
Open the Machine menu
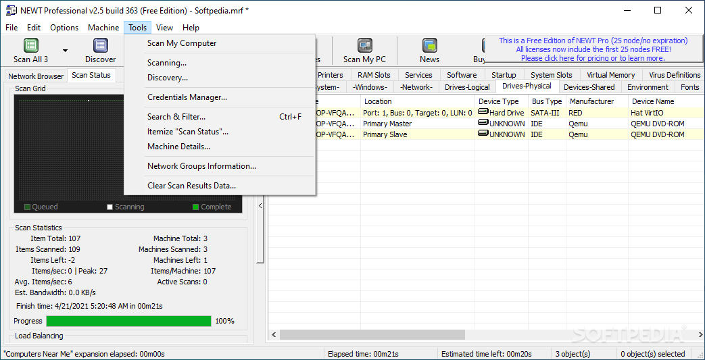103,28
